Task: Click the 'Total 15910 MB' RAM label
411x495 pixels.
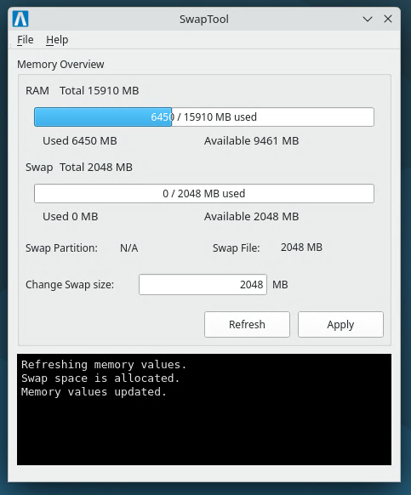Action: pos(100,91)
